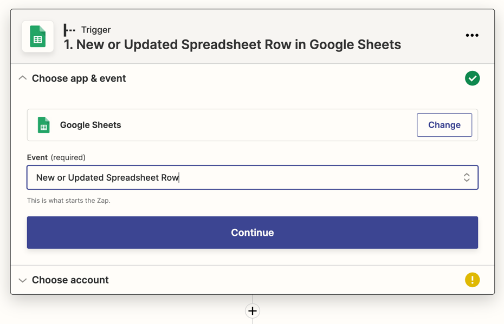Collapse the Choose app & event section
Image resolution: width=504 pixels, height=324 pixels.
23,78
